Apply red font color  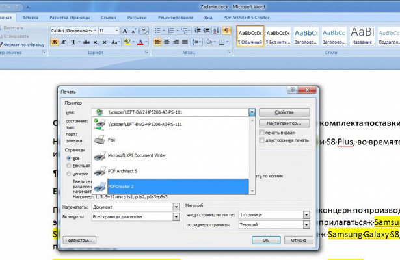pos(140,42)
